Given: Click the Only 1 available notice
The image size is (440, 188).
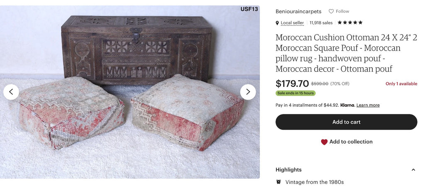Looking at the screenshot, I should (x=401, y=84).
